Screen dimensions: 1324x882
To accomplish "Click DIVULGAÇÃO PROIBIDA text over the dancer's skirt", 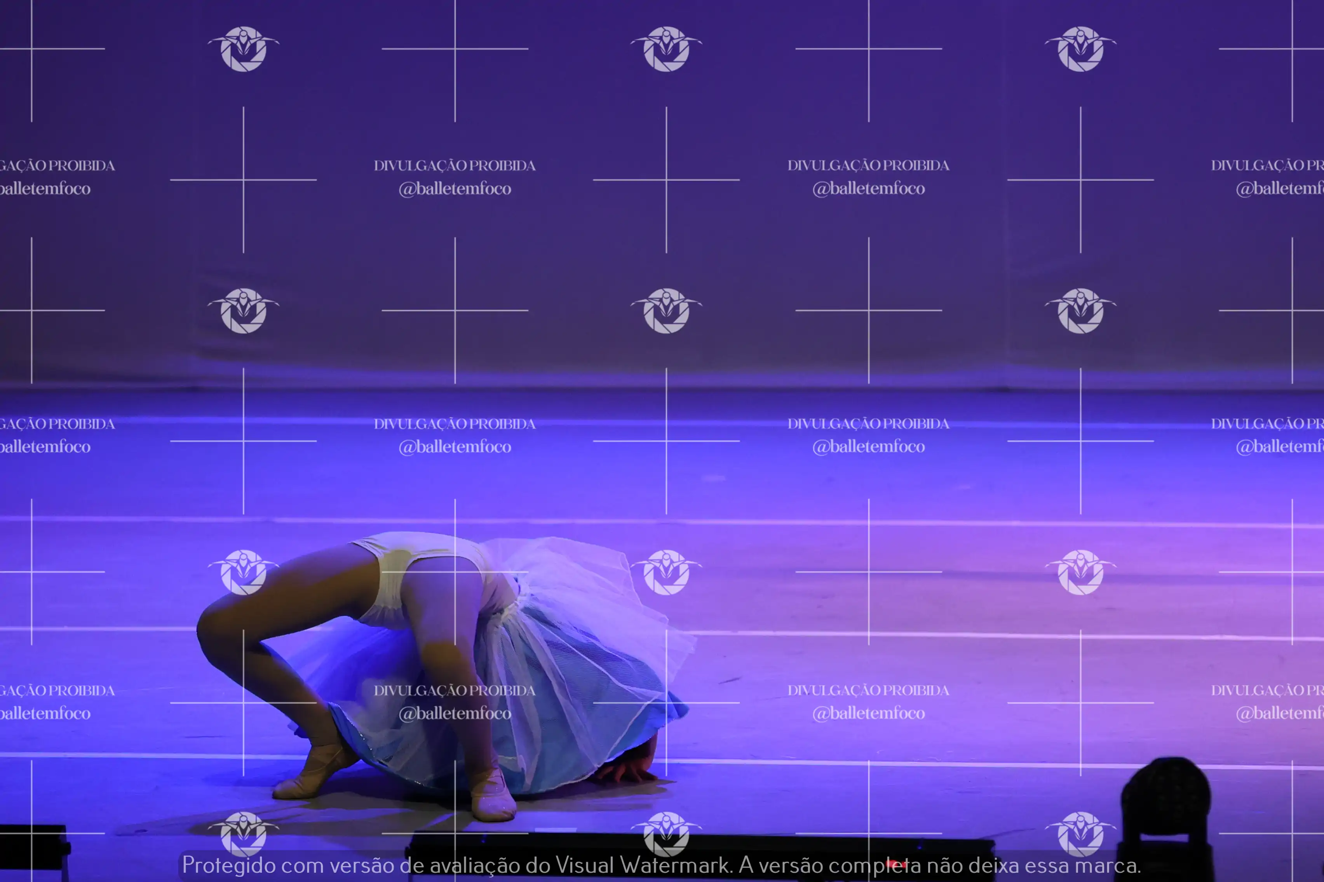I will (455, 690).
